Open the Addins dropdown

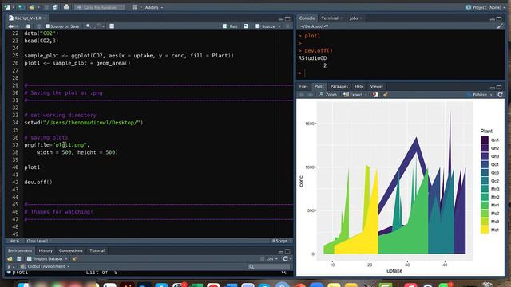click(154, 7)
